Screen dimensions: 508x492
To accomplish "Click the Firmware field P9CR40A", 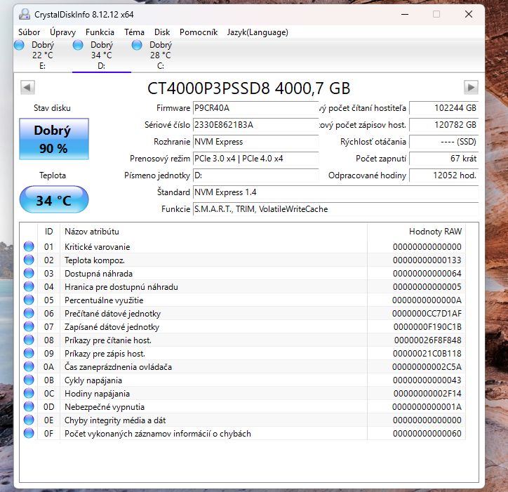I will (x=255, y=108).
